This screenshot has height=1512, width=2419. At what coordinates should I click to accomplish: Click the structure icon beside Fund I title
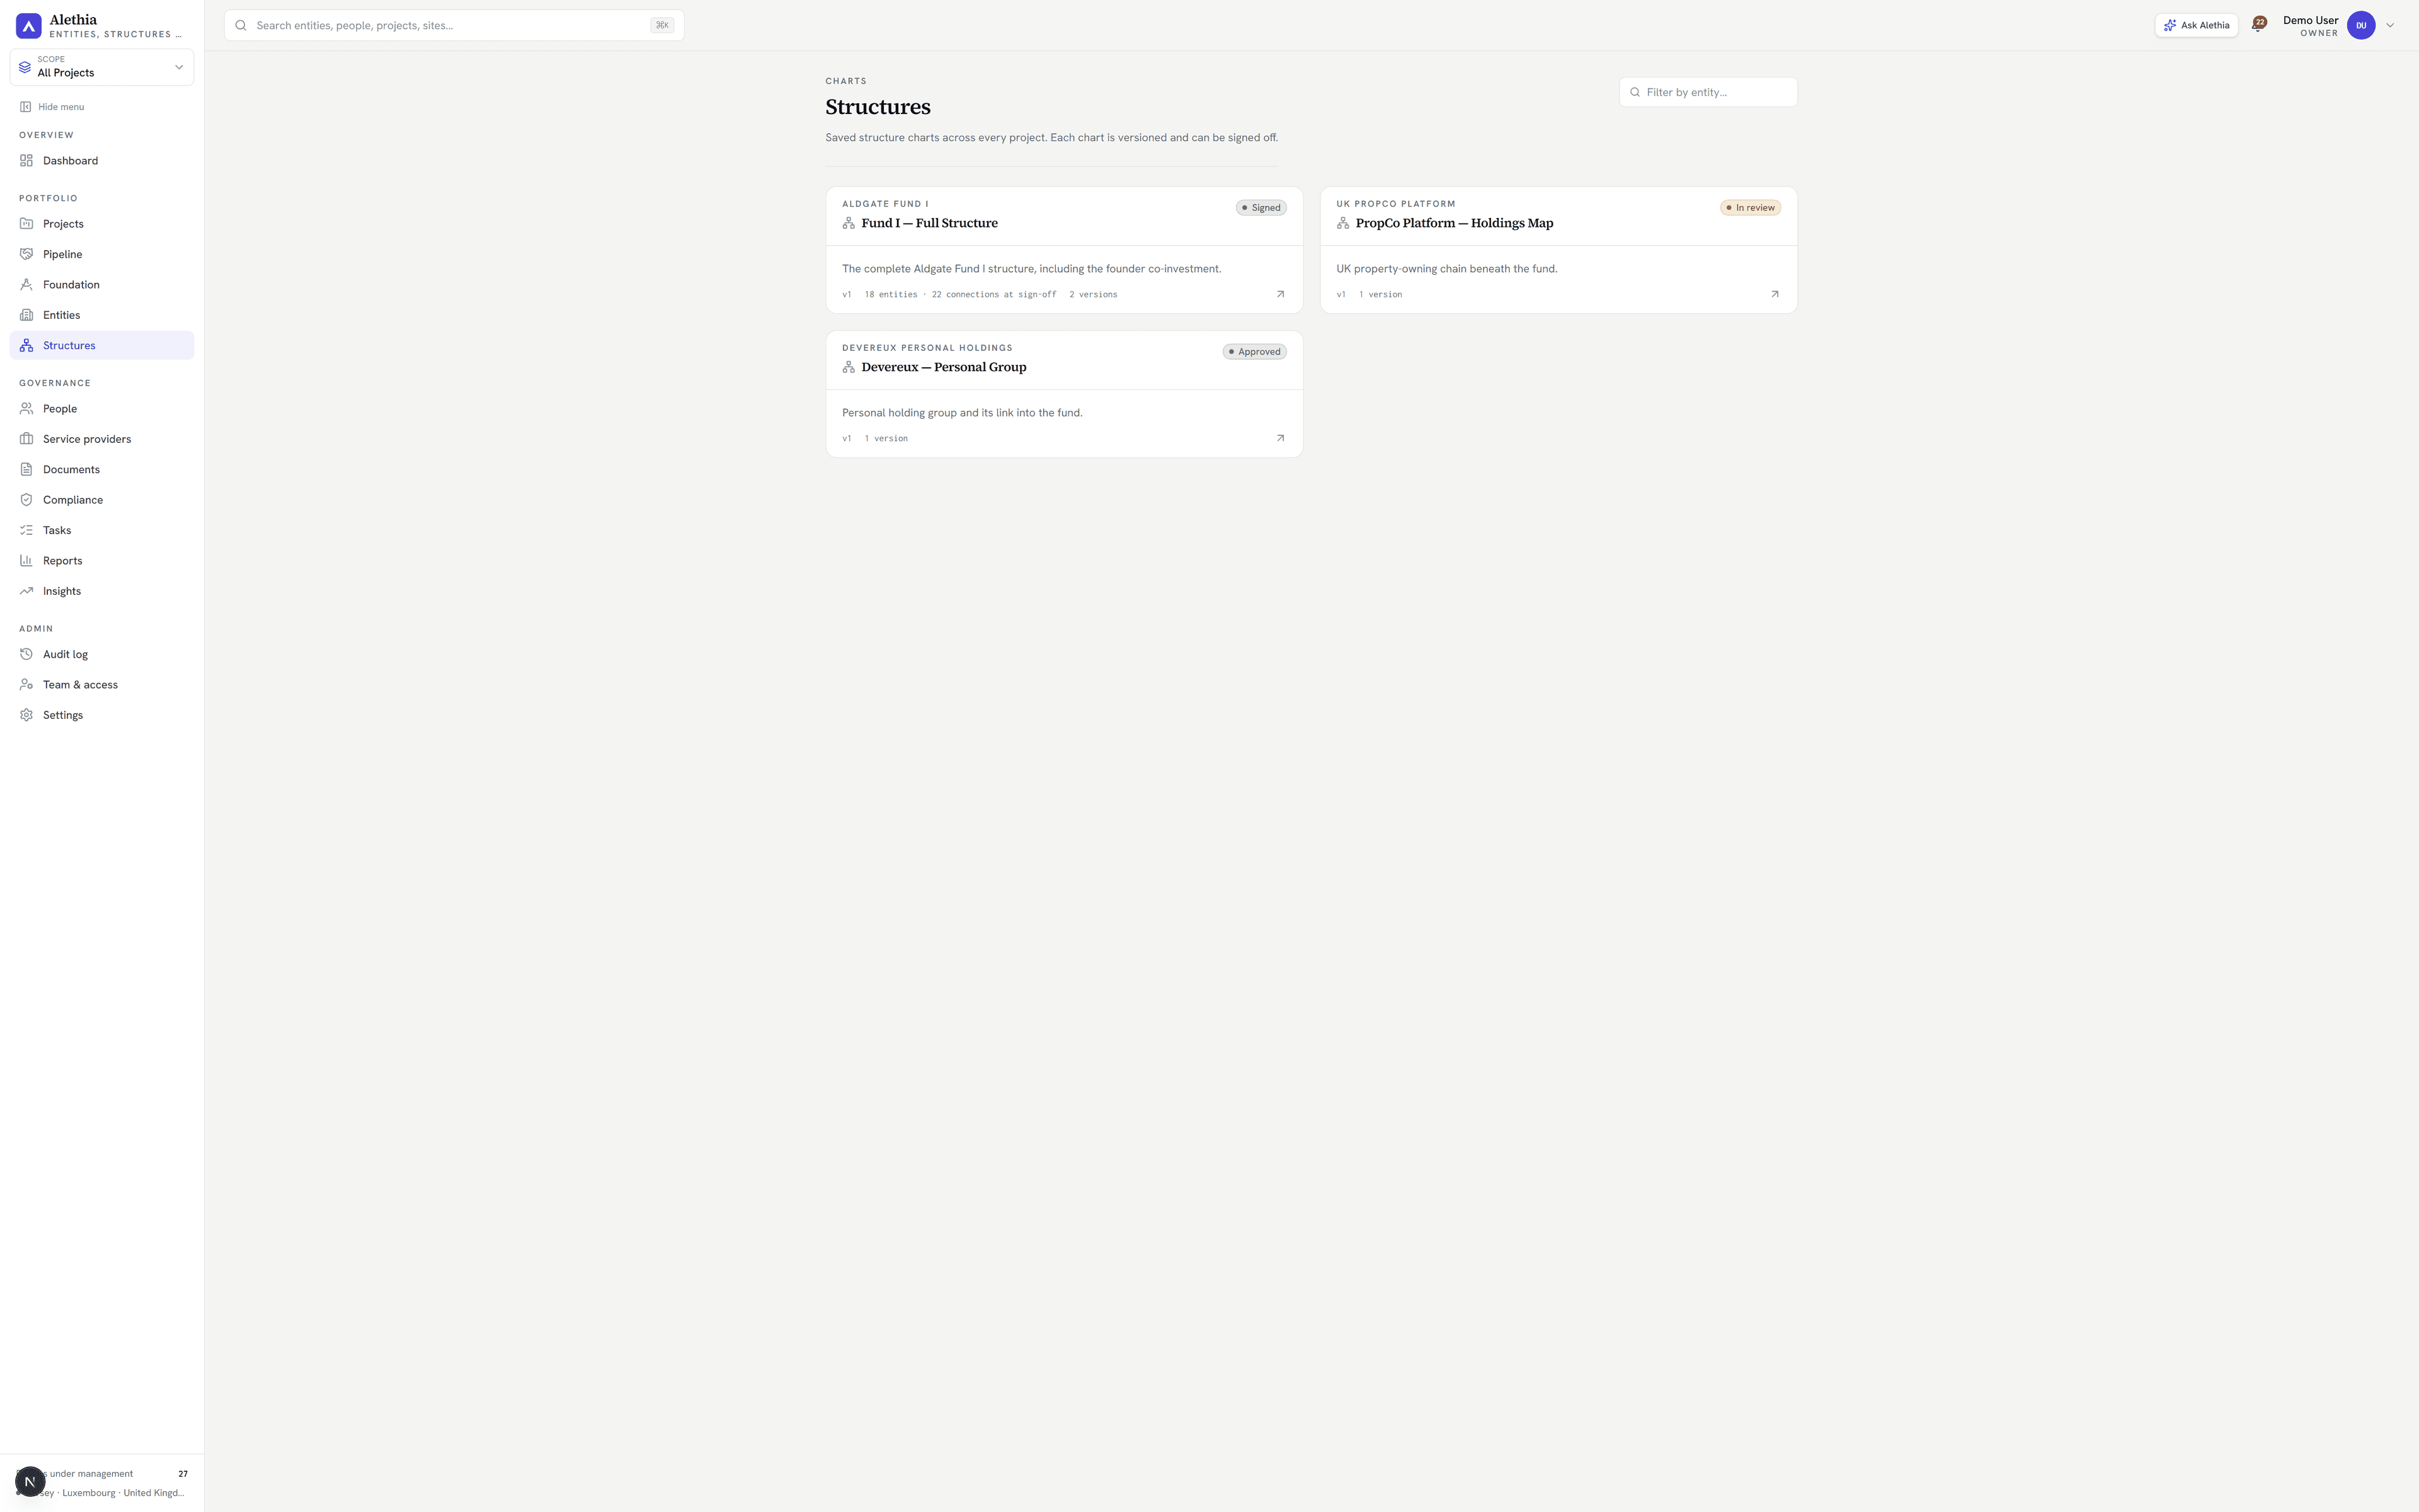849,223
